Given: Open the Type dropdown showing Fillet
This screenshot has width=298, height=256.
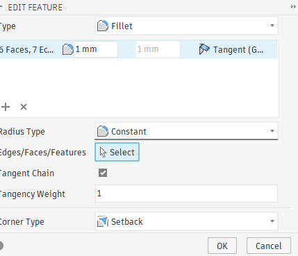Looking at the screenshot, I should (186, 26).
